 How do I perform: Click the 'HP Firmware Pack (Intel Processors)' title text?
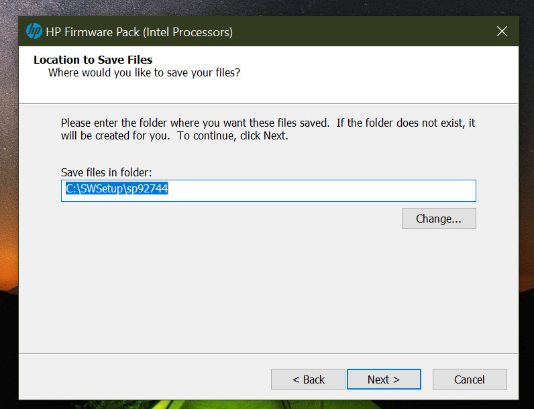point(140,32)
